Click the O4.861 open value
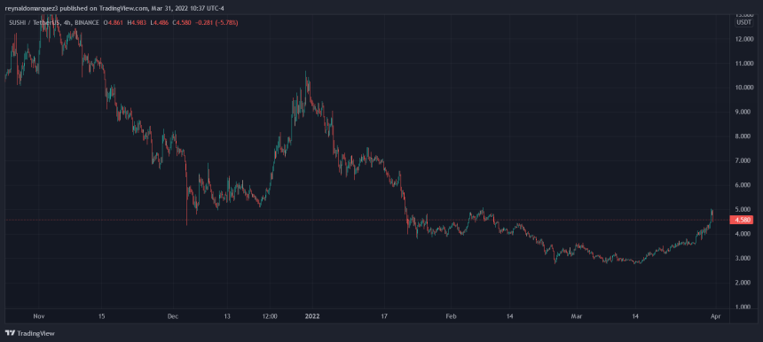Screen dimensions: 763x342 point(114,22)
